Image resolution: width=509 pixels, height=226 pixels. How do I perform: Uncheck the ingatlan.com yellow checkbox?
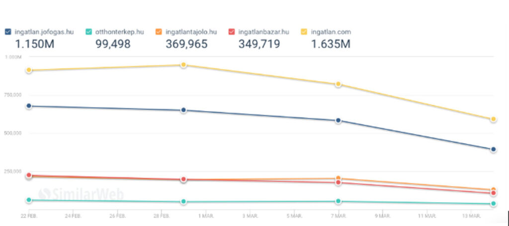304,32
